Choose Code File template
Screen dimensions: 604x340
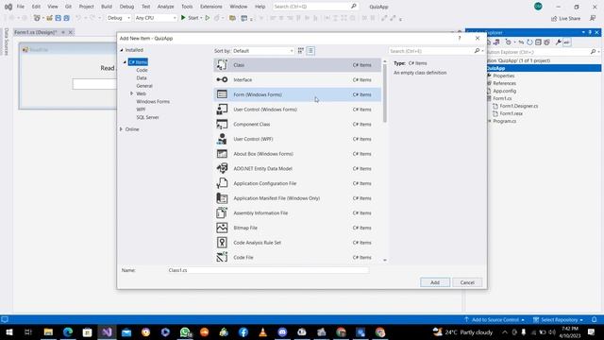click(x=297, y=257)
